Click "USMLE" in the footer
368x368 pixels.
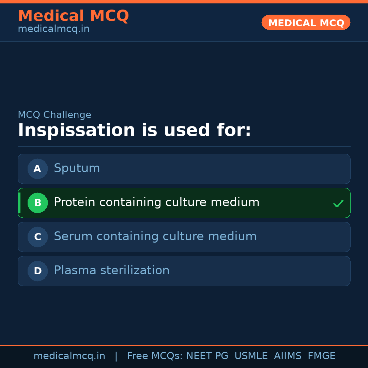pos(251,356)
